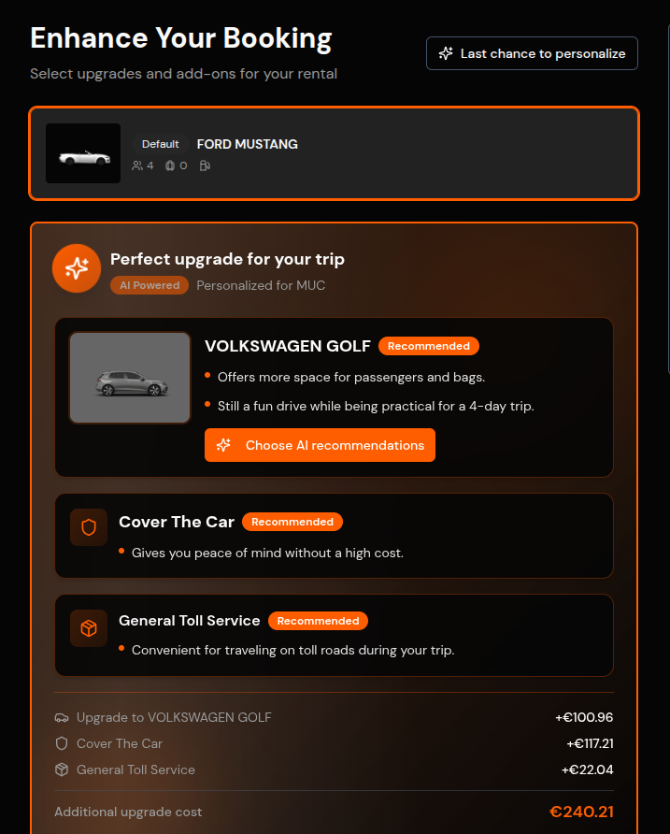Select the General Toll Service recommendation card
This screenshot has height=834, width=670.
tap(334, 635)
